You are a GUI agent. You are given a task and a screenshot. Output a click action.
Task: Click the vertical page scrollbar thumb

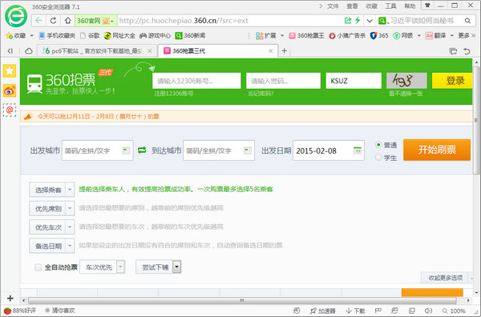click(x=476, y=120)
